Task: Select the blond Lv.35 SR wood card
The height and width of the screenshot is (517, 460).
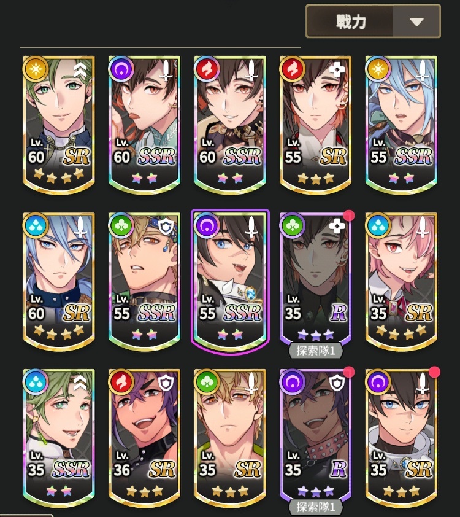Action: click(x=230, y=438)
